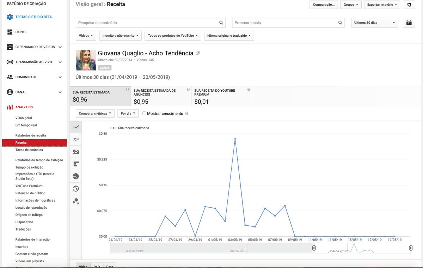Click the 03/05/19 peak point on chart

pos(235,139)
